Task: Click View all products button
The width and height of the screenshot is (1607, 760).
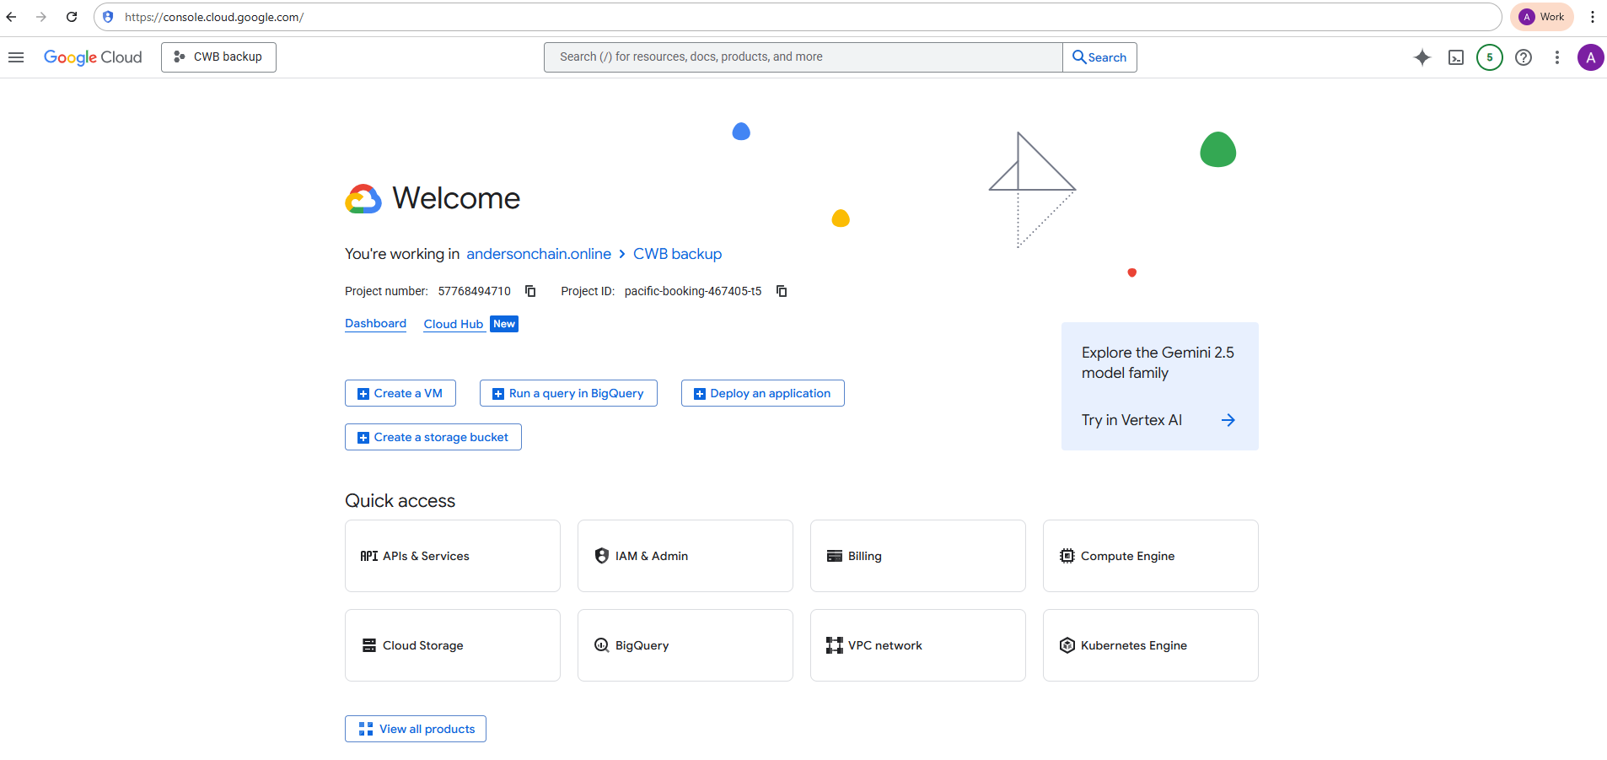Action: click(416, 729)
